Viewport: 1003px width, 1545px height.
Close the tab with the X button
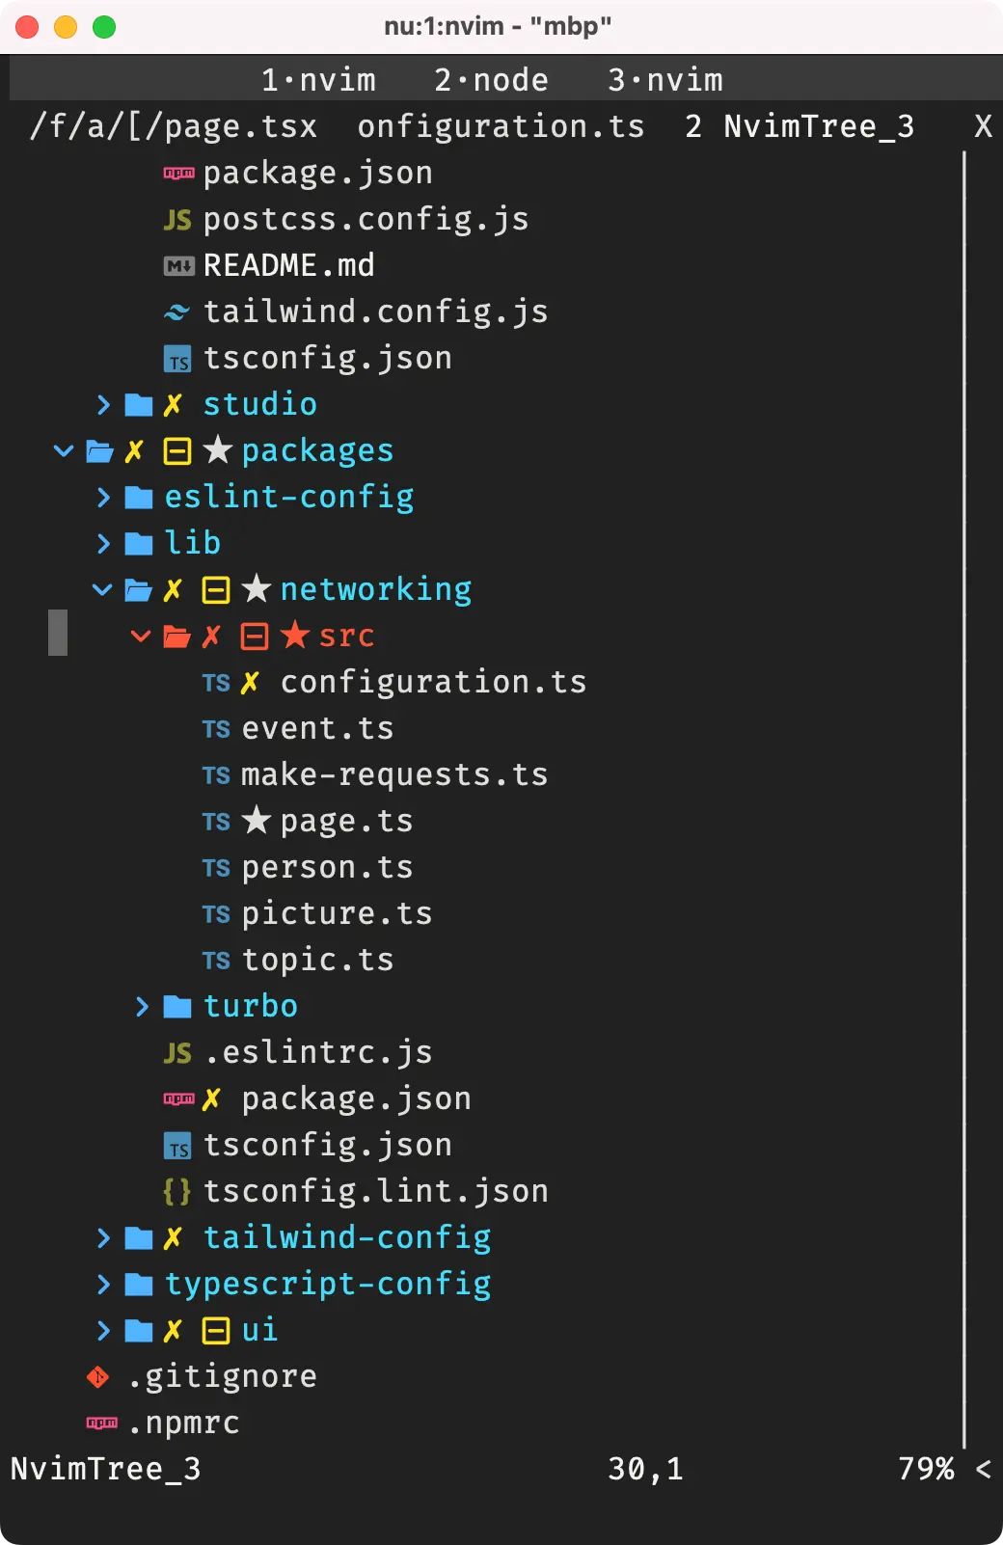[983, 126]
